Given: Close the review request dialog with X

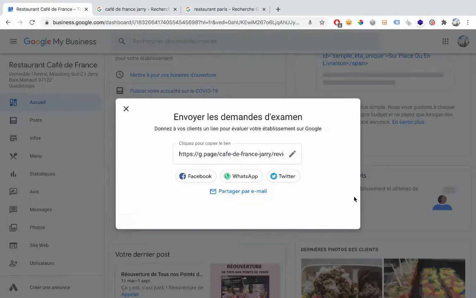Looking at the screenshot, I should point(126,109).
